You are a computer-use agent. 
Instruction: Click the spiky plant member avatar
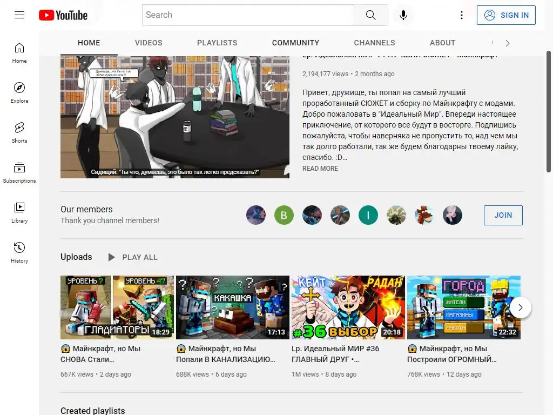(x=396, y=215)
